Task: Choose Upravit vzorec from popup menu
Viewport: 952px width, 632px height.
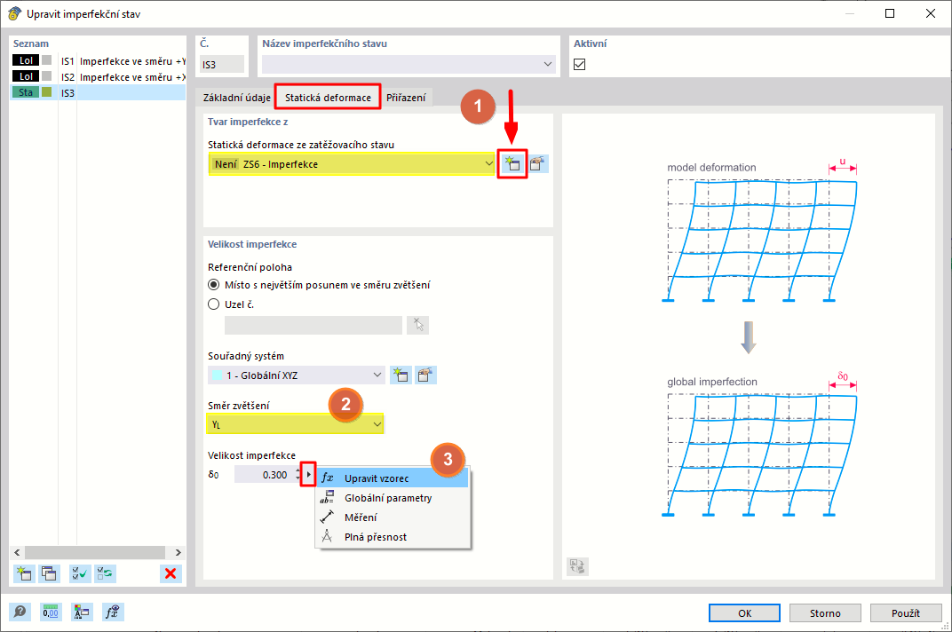Action: (x=393, y=478)
